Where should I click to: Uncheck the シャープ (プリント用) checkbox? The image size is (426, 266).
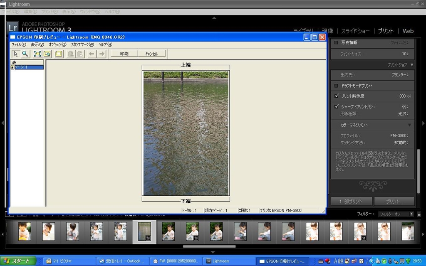click(x=337, y=106)
